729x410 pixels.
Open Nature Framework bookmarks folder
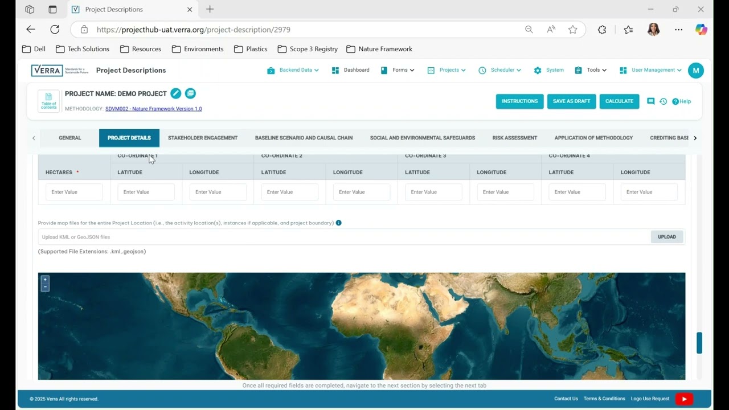(x=379, y=49)
